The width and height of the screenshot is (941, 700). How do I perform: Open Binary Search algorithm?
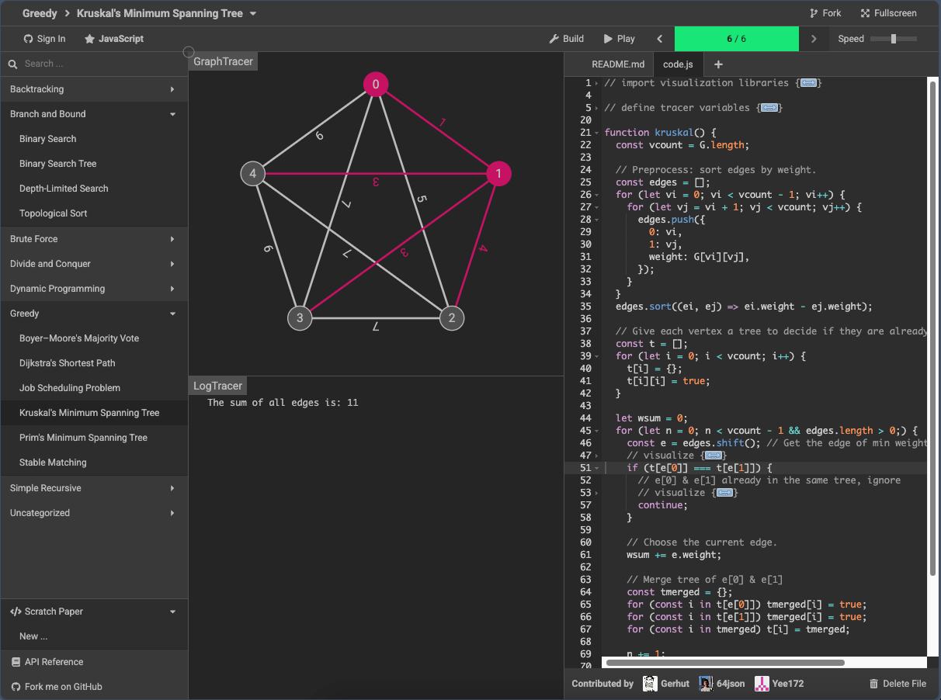coord(94,139)
